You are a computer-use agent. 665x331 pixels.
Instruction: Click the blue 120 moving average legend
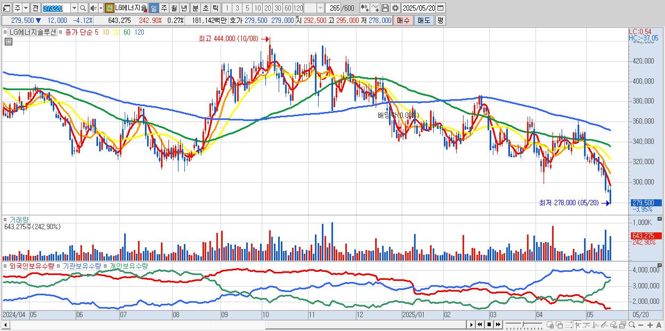point(139,32)
